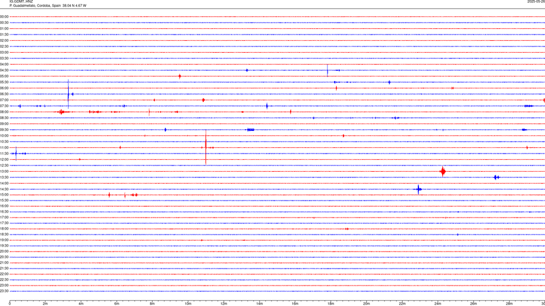Select the 01:00 trace time label
Viewport: 545px width, 306px height.
(4, 28)
